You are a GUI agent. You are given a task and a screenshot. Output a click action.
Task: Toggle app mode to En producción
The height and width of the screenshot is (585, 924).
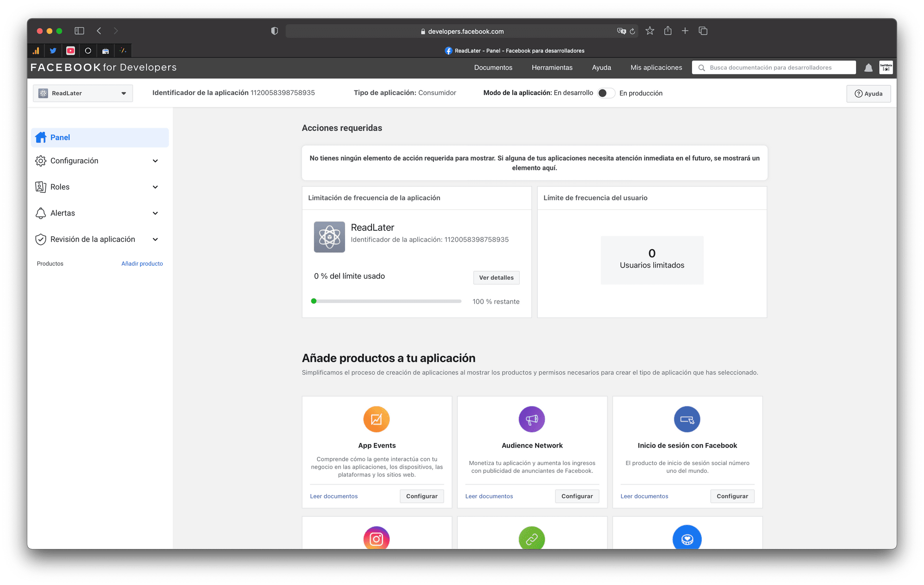click(x=606, y=93)
